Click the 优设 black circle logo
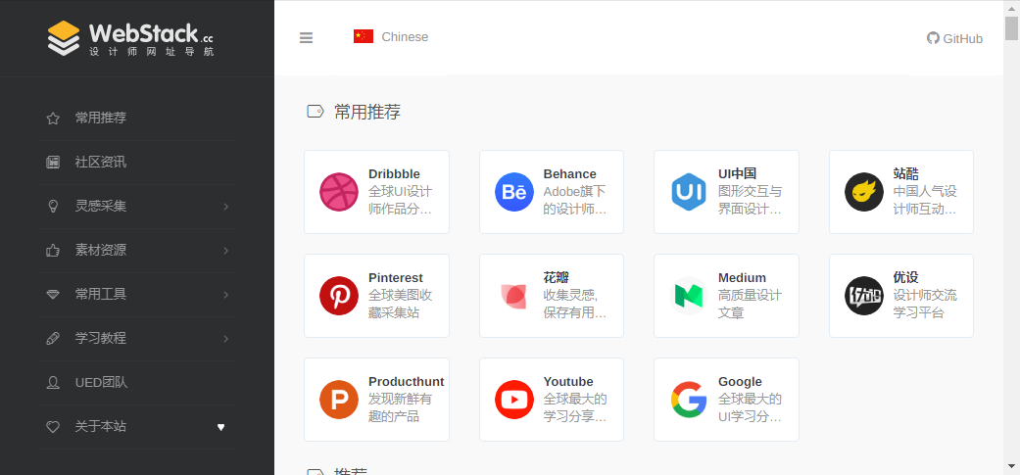The image size is (1020, 475). click(x=864, y=296)
